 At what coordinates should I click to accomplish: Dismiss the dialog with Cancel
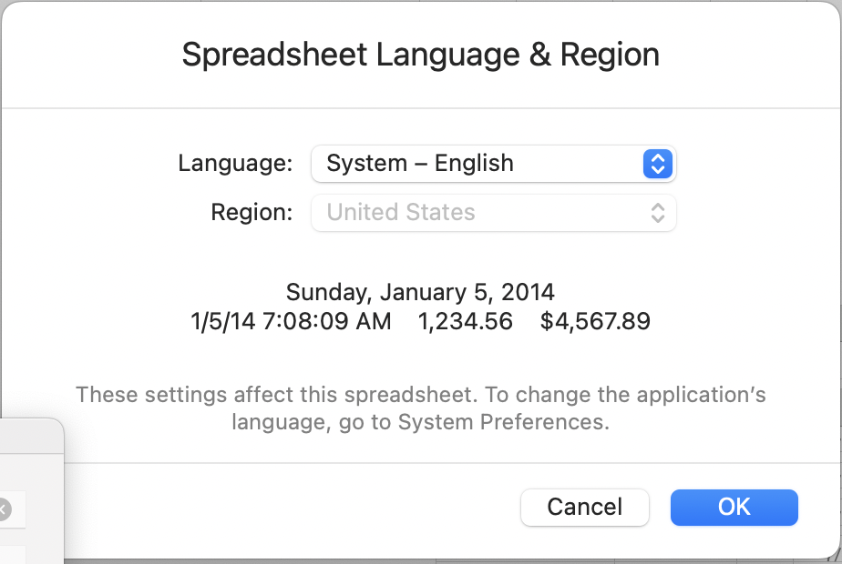[x=584, y=507]
